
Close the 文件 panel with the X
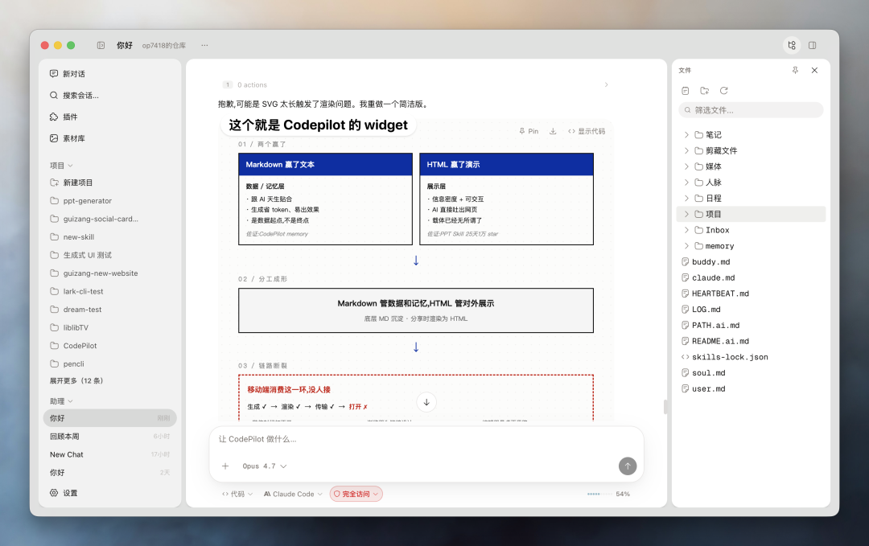coord(814,70)
